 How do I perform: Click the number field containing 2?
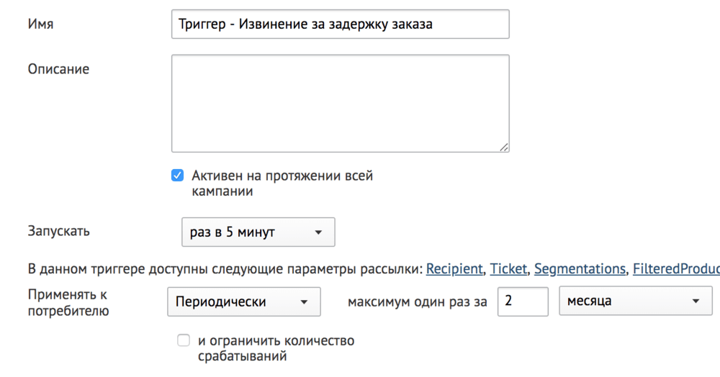click(x=523, y=301)
